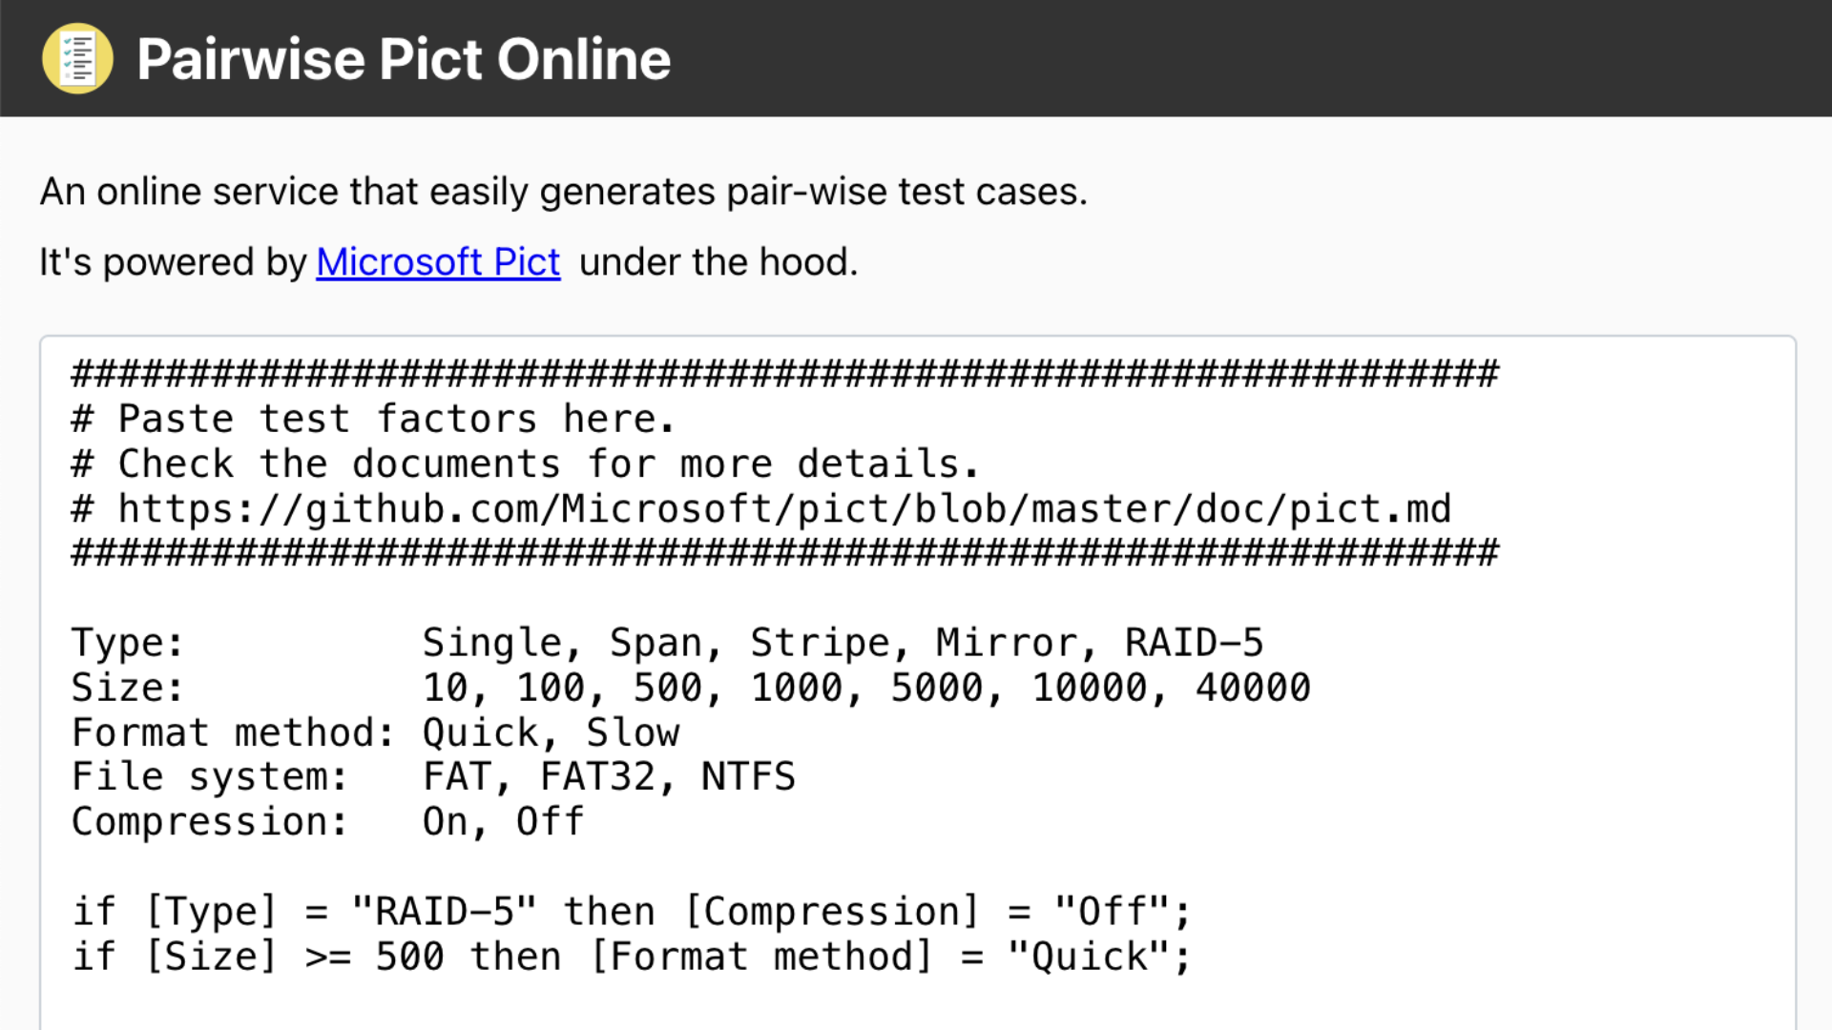Image resolution: width=1832 pixels, height=1030 pixels.
Task: Click the empty line below Compression
Action: coord(382,865)
